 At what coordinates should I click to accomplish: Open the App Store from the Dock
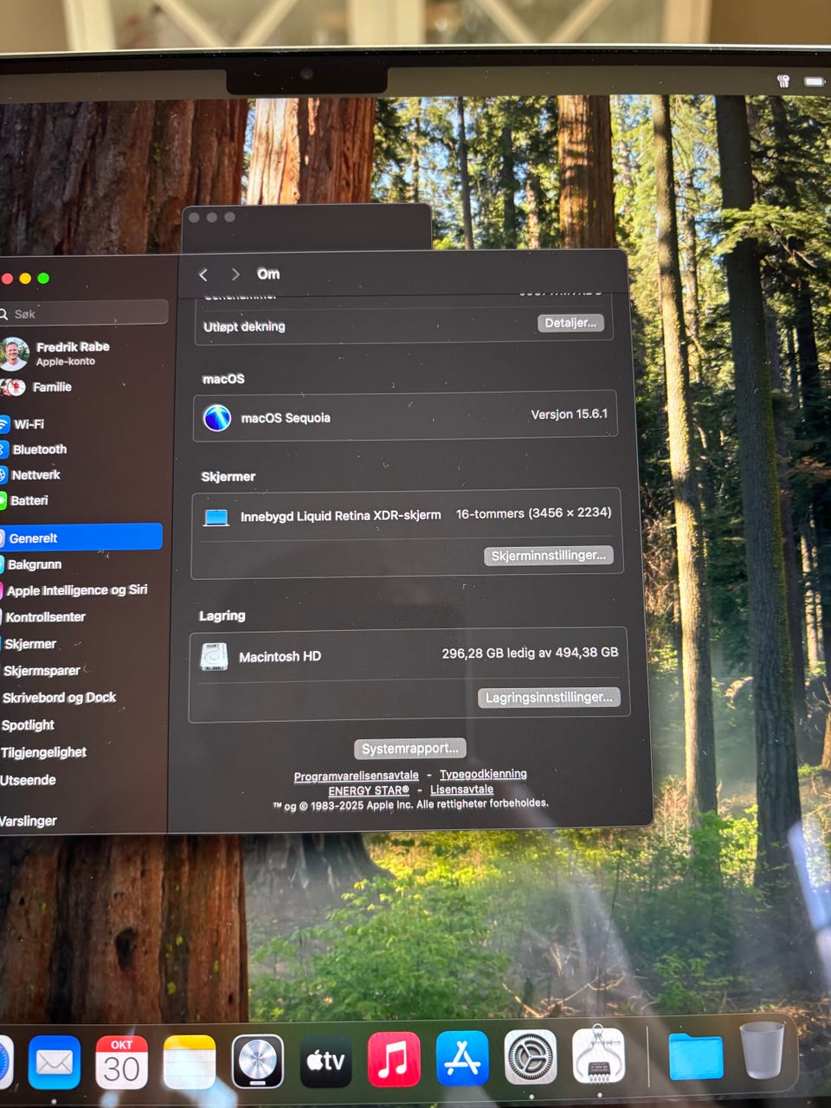462,1059
